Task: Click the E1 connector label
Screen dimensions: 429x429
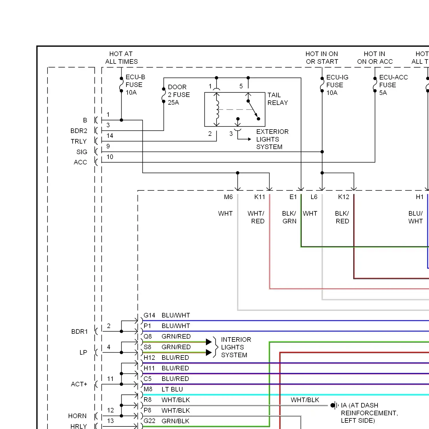Action: coord(293,197)
